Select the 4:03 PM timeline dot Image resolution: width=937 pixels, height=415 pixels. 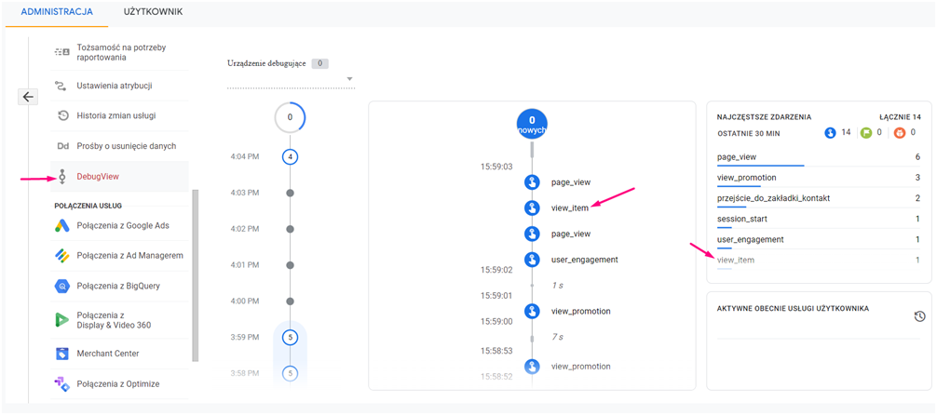(290, 193)
